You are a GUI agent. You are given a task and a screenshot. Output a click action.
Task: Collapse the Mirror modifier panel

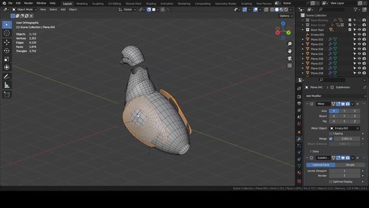(307, 104)
